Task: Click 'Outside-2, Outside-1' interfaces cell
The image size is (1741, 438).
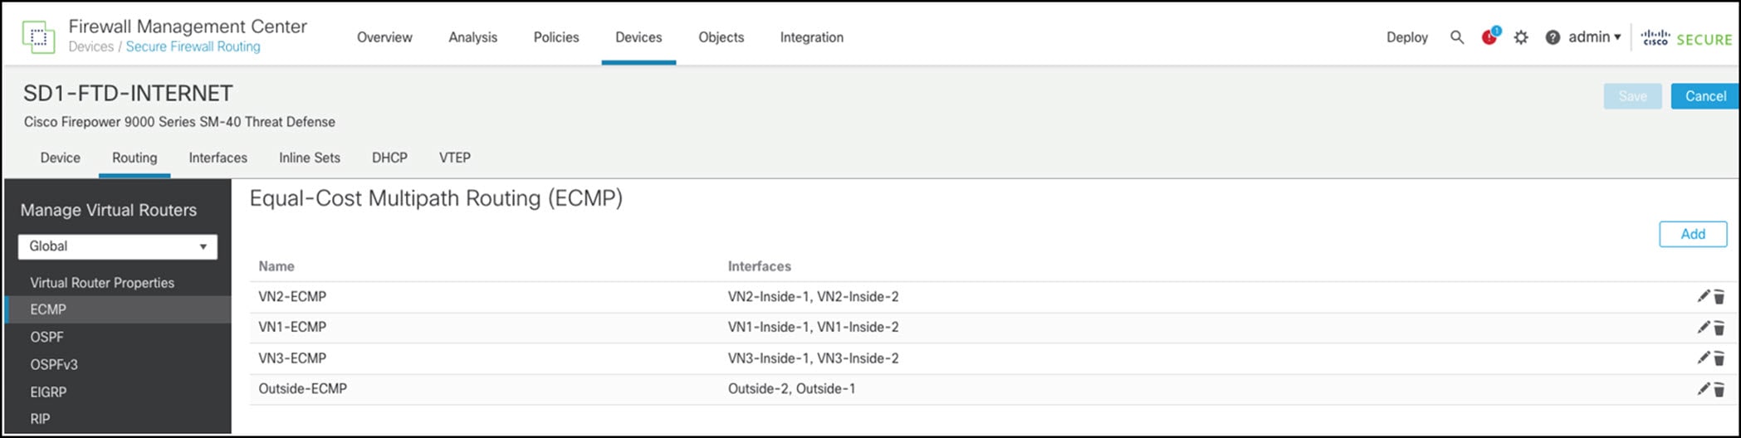Action: [791, 388]
